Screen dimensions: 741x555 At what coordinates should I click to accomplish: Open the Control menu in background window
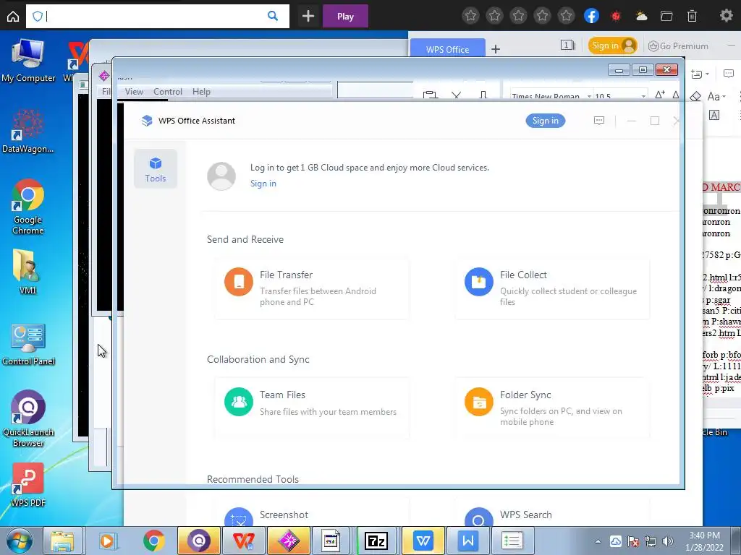pos(168,92)
